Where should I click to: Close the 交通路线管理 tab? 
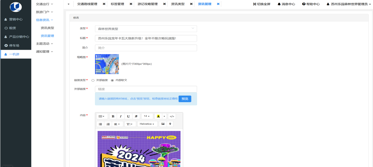click(x=104, y=4)
